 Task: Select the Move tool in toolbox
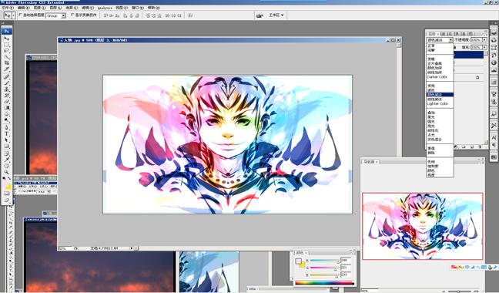click(6, 39)
